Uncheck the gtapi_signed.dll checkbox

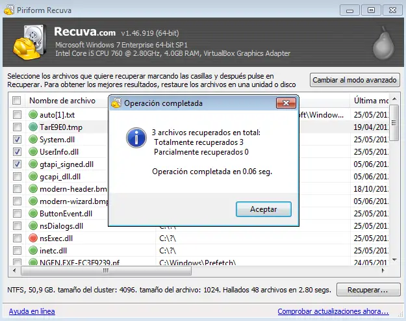coord(17,164)
